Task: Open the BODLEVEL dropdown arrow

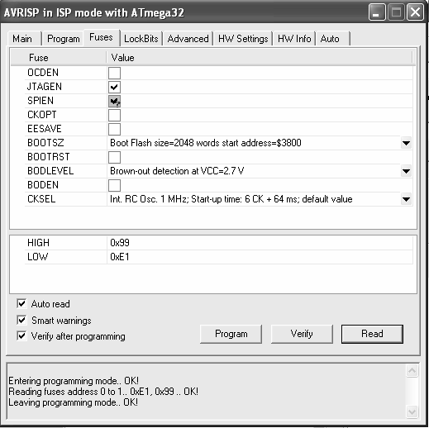Action: click(406, 171)
